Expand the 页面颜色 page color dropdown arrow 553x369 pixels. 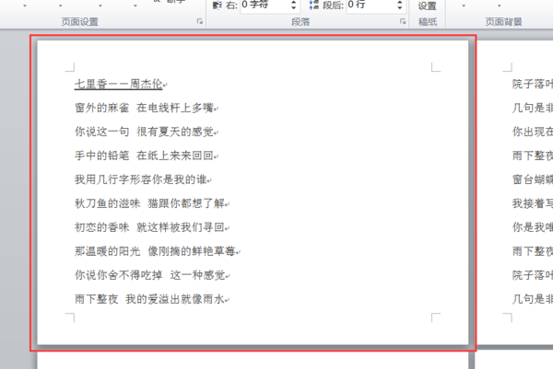coord(499,6)
